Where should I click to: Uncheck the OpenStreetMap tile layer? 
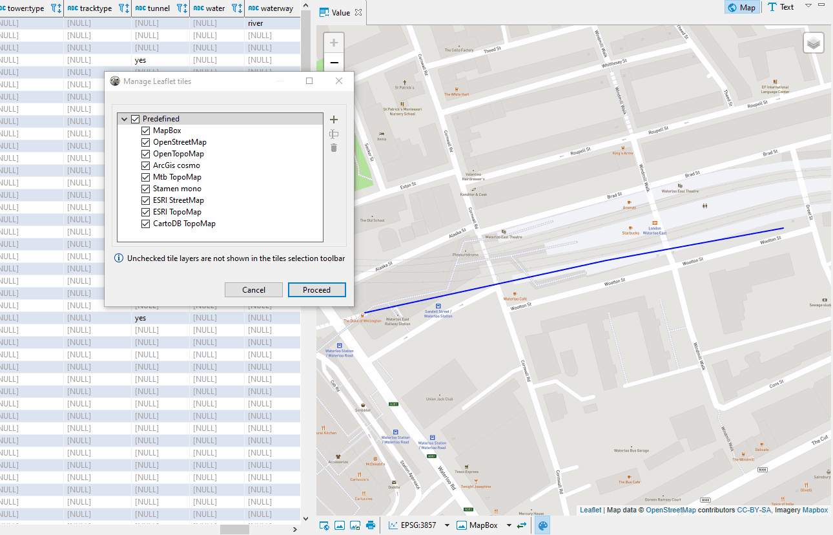click(x=146, y=142)
